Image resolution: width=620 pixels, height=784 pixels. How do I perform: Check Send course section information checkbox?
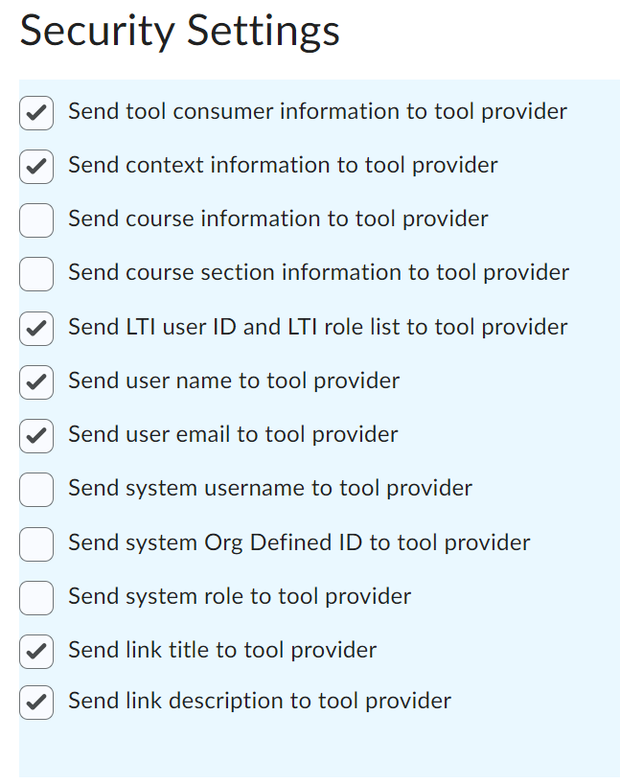(x=36, y=274)
